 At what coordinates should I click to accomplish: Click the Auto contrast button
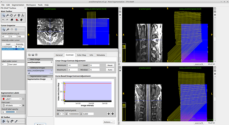click(110, 70)
